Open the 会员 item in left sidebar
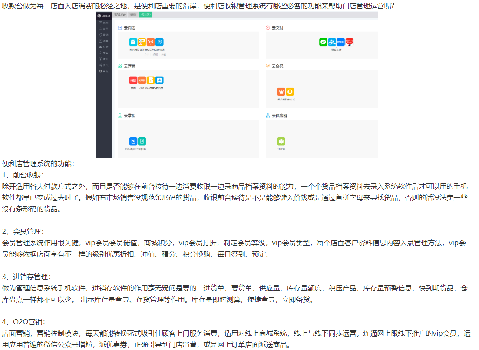Image resolution: width=479 pixels, height=350 pixels. tap(103, 29)
